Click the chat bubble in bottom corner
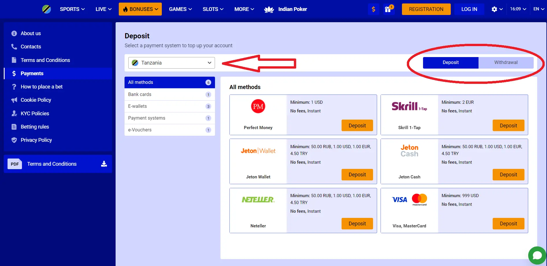The image size is (547, 266). click(x=537, y=255)
